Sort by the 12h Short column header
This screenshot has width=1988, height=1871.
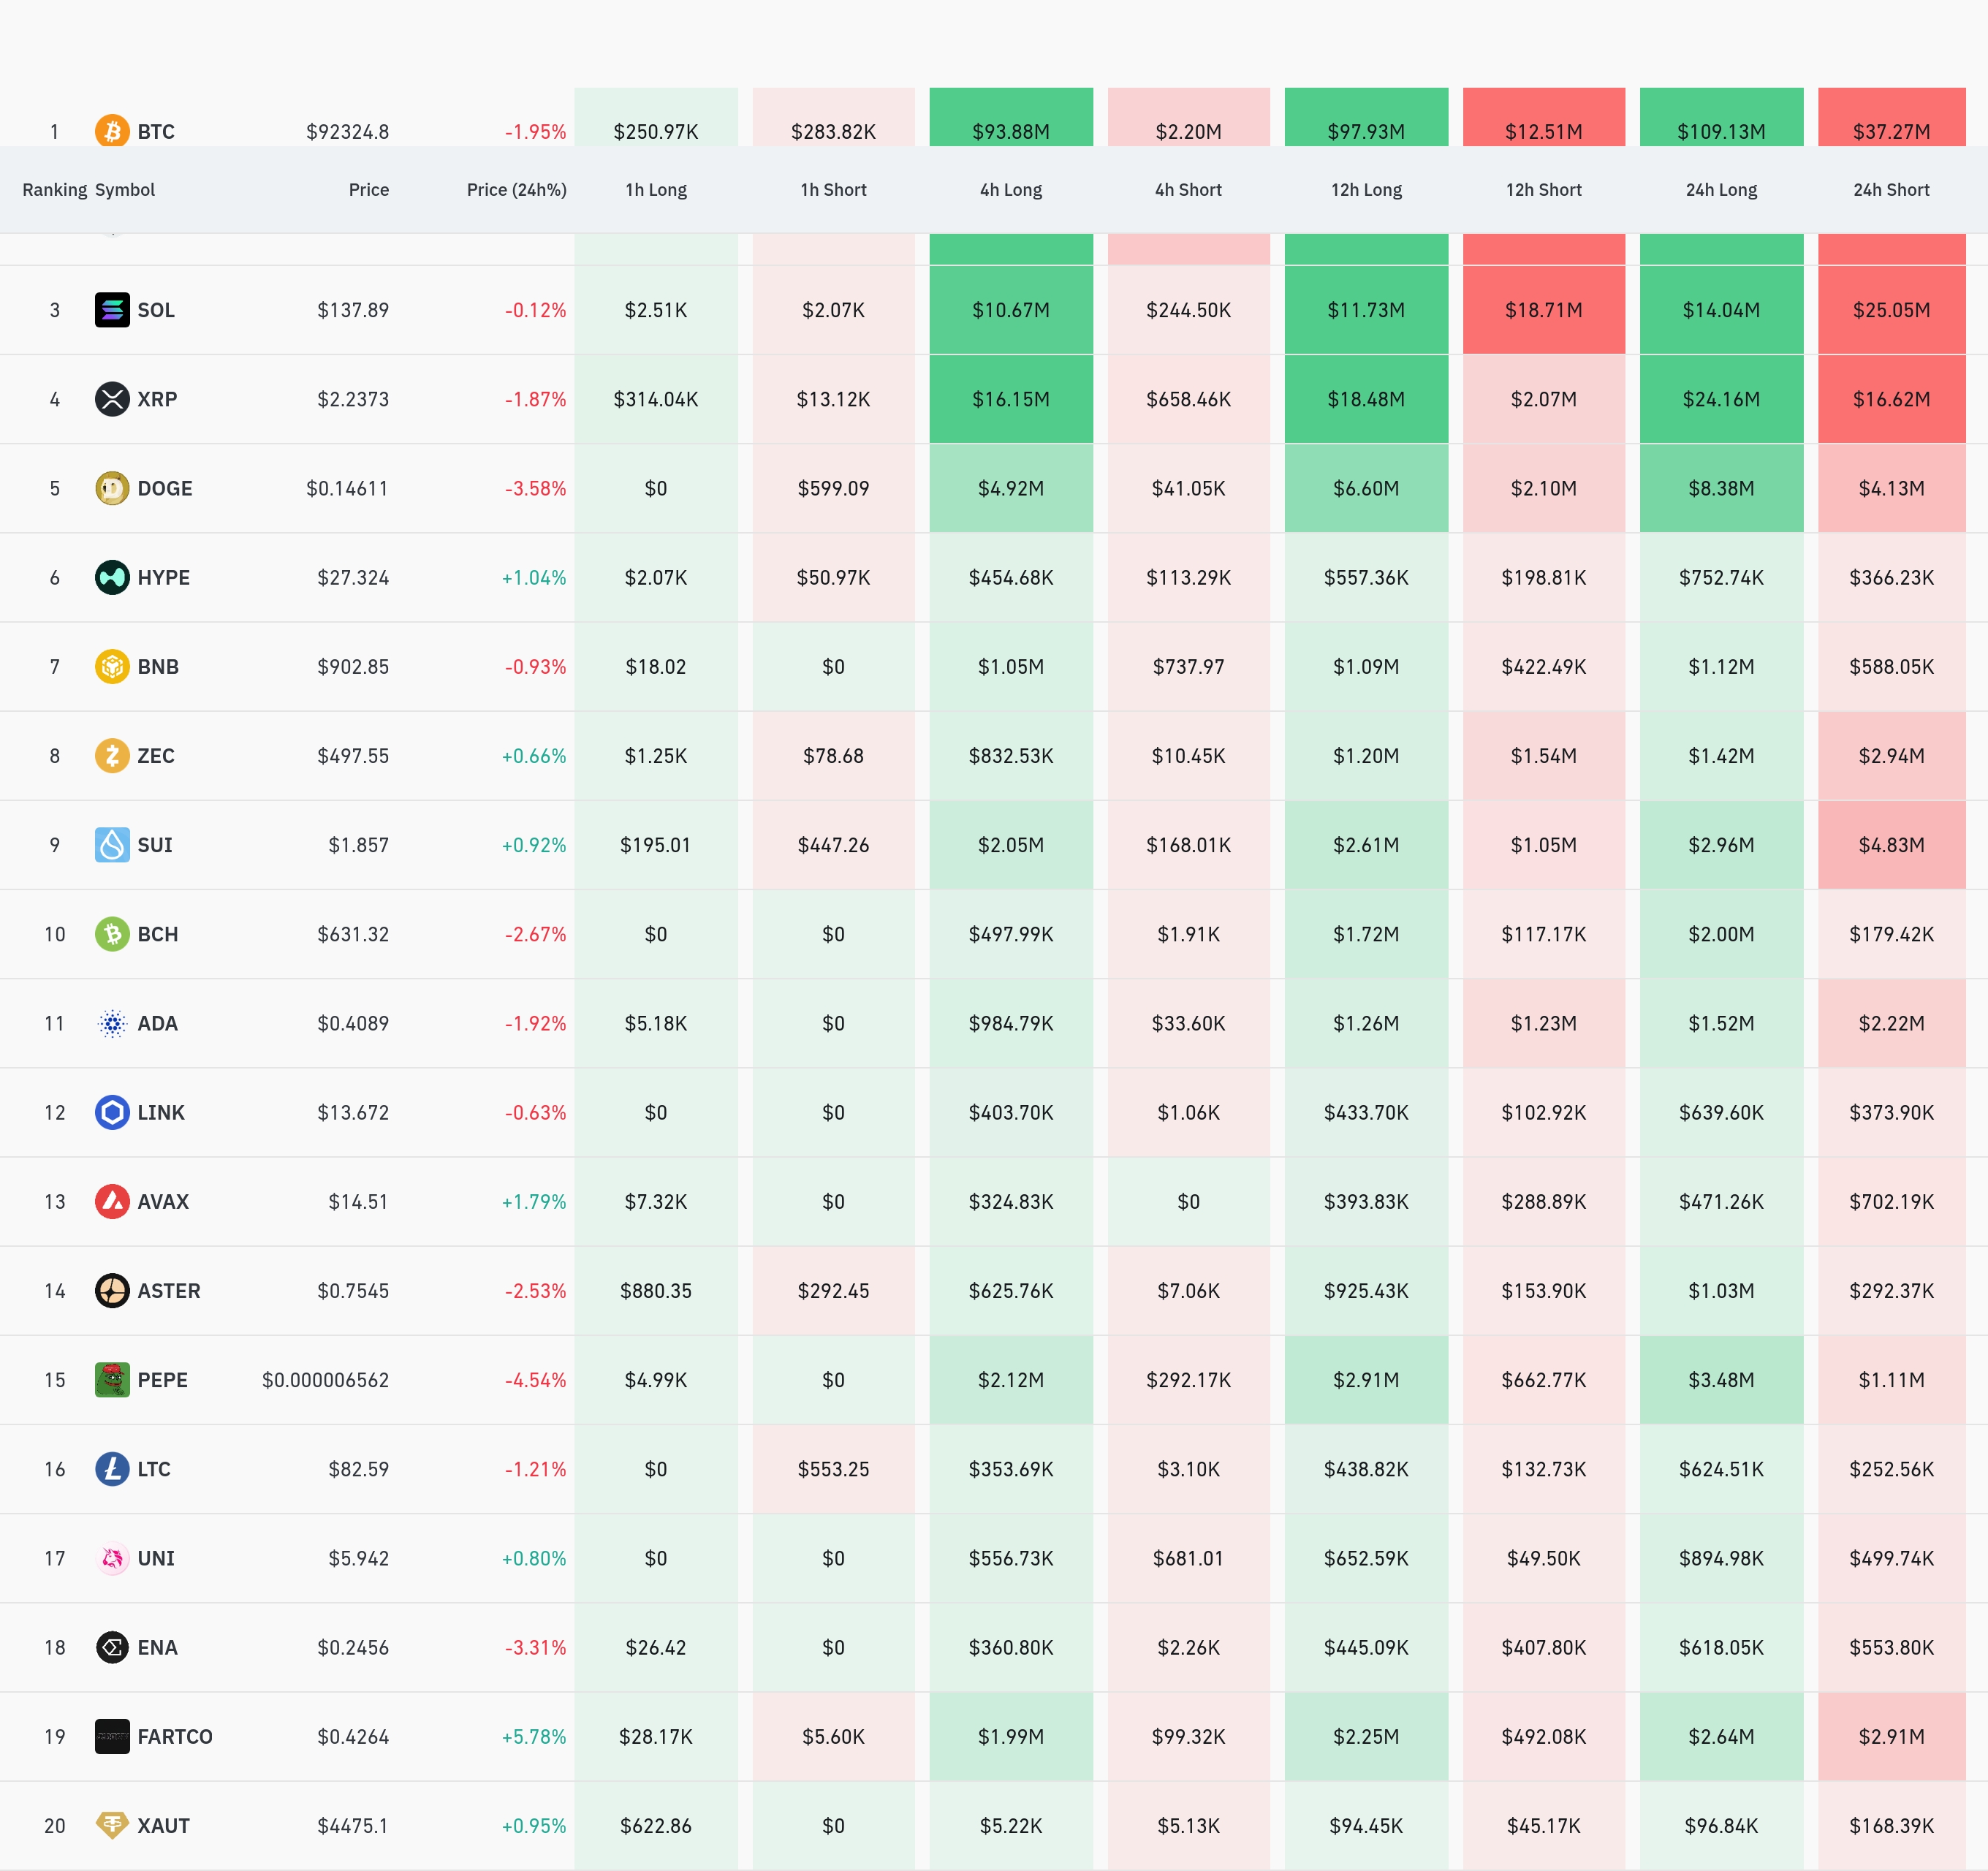pos(1543,190)
